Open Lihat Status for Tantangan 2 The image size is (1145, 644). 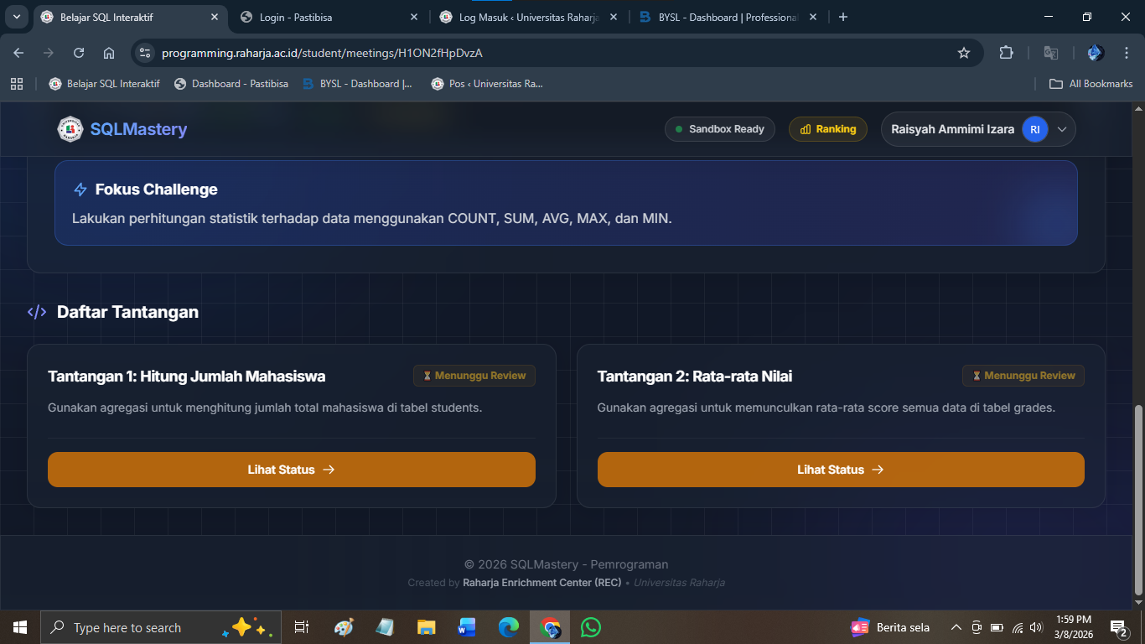tap(840, 470)
